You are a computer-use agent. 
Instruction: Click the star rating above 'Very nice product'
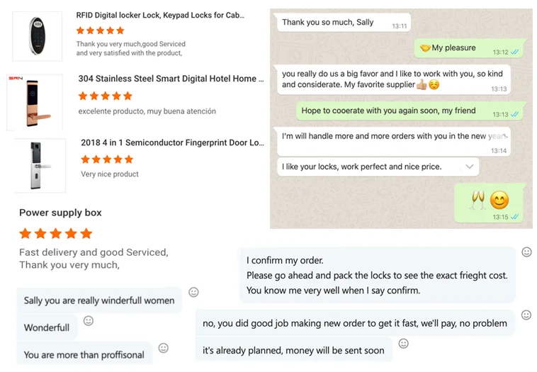coord(107,159)
